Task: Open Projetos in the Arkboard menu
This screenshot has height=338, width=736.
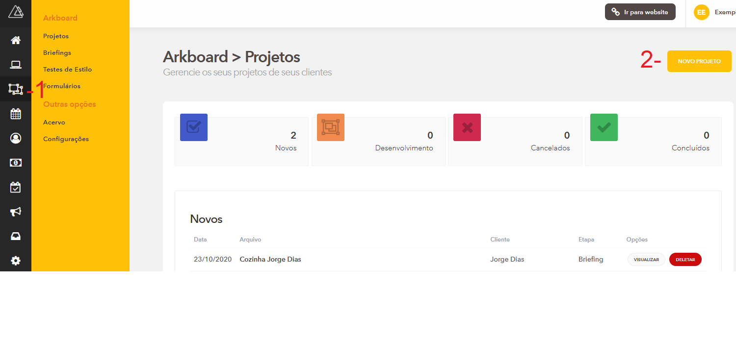Action: pos(56,36)
